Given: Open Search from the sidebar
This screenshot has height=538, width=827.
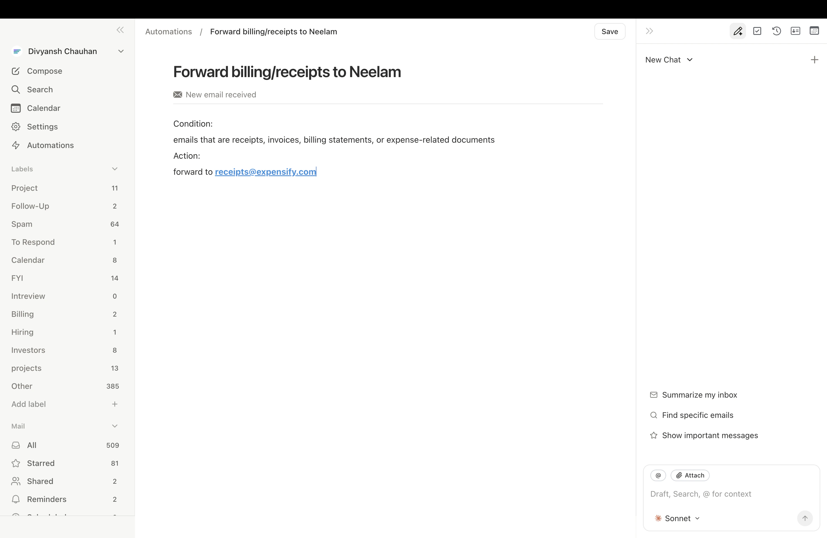Looking at the screenshot, I should pyautogui.click(x=40, y=89).
